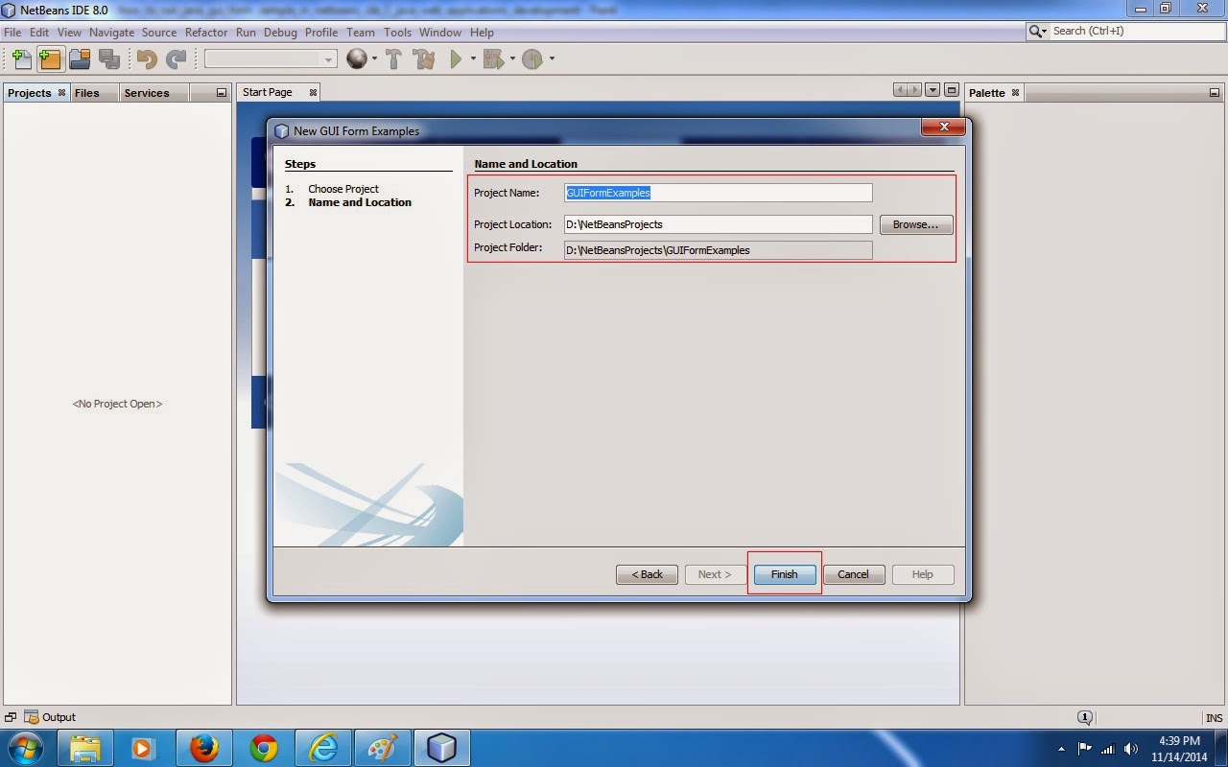The height and width of the screenshot is (767, 1228).
Task: Open Firefox from the taskbar
Action: pyautogui.click(x=203, y=748)
